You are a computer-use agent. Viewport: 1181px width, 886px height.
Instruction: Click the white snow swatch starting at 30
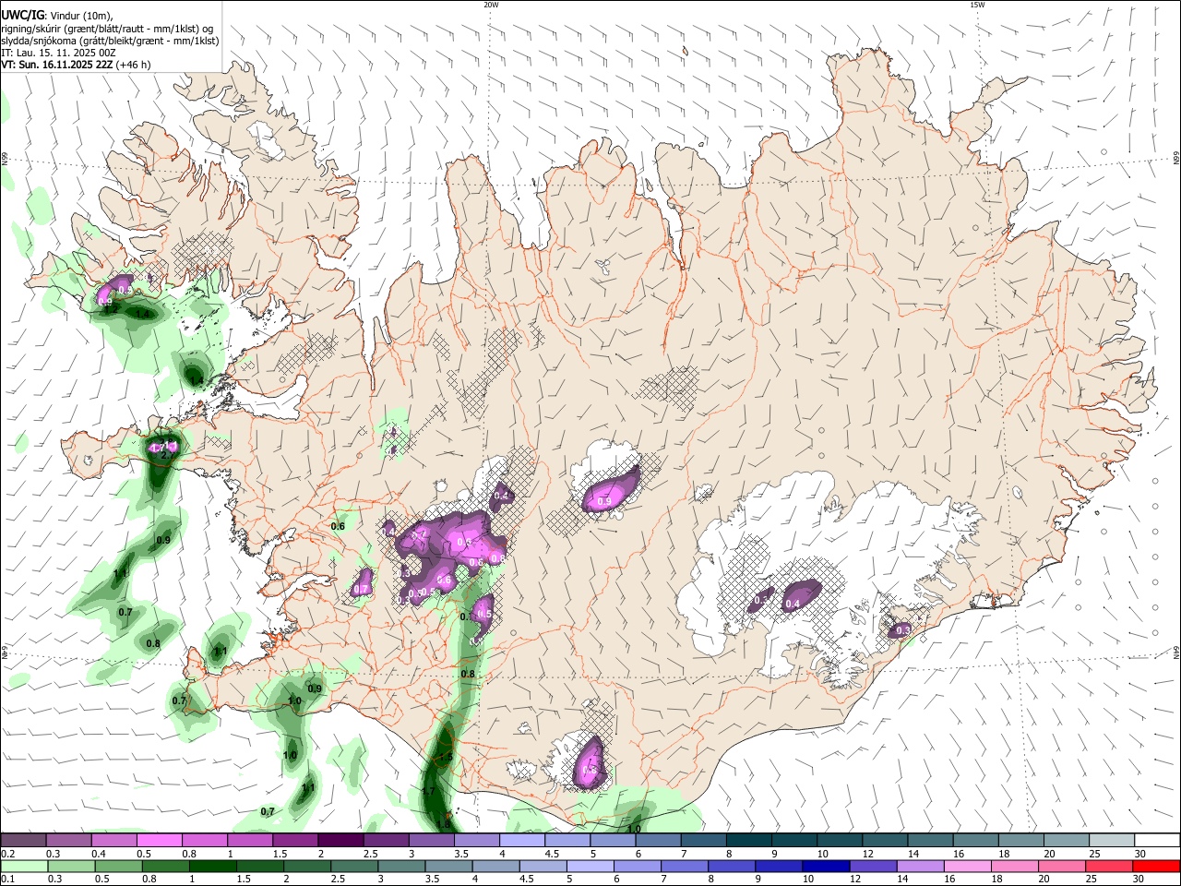pyautogui.click(x=1158, y=840)
